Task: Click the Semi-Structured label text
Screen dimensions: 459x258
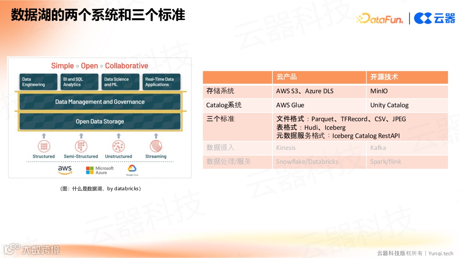Action: pyautogui.click(x=81, y=156)
